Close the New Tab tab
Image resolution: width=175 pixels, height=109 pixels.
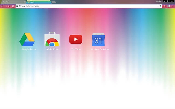tap(24, 2)
